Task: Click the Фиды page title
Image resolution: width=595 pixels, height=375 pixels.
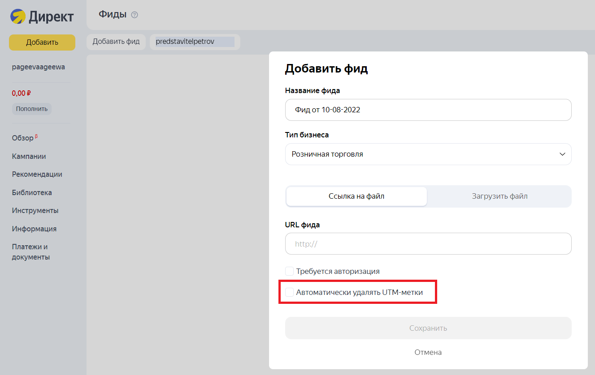Action: (x=113, y=14)
